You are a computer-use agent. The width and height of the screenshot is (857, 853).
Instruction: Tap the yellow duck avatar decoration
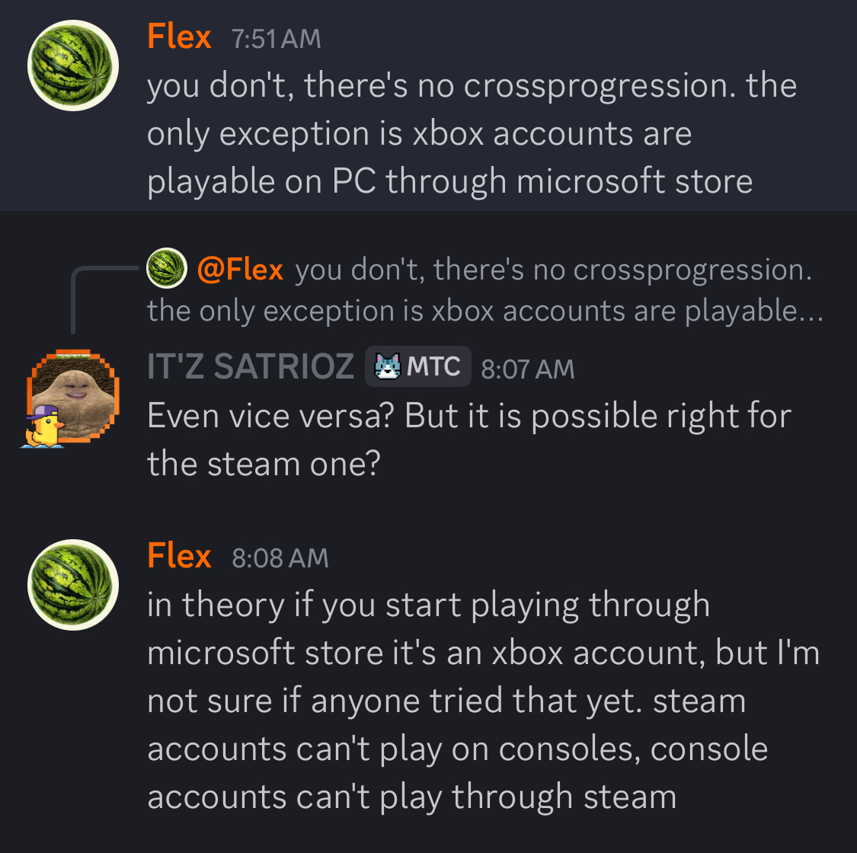[44, 426]
